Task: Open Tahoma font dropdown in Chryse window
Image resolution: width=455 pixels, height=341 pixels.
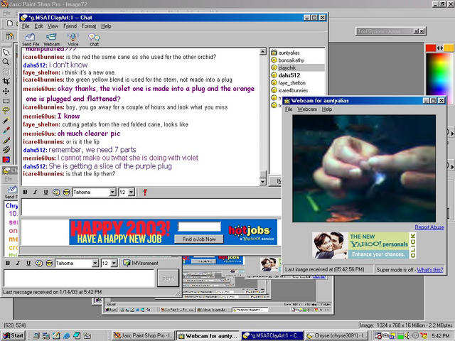Action: coord(95,263)
